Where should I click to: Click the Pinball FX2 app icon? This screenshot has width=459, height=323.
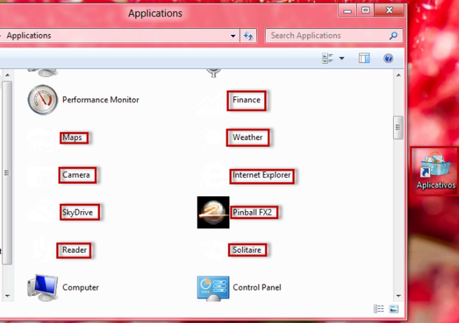[213, 212]
